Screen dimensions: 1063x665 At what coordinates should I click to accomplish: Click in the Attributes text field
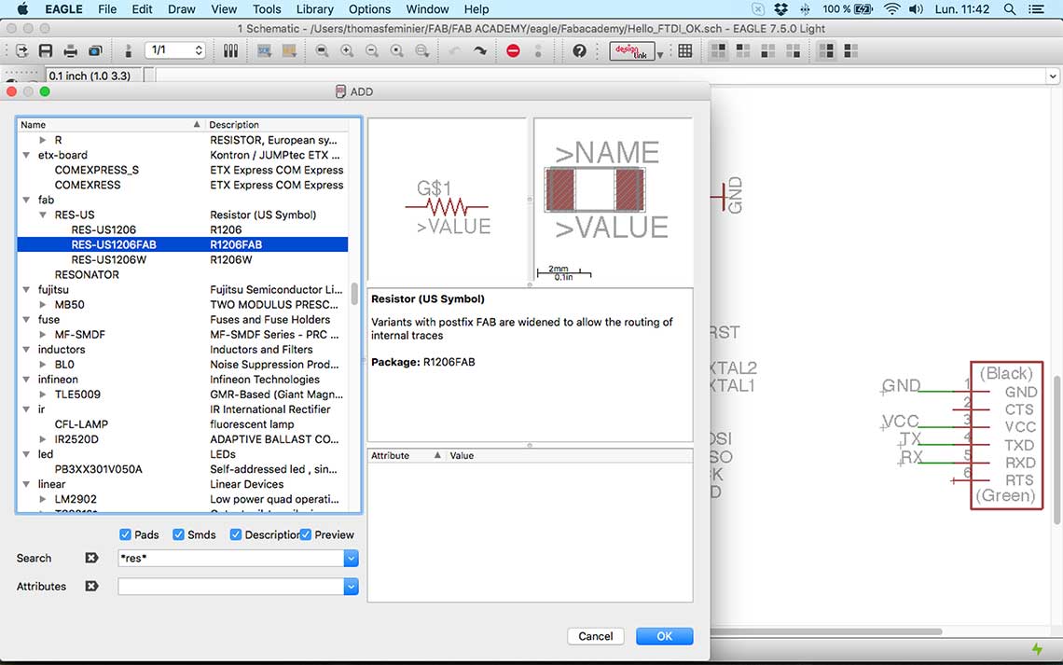[x=231, y=587]
